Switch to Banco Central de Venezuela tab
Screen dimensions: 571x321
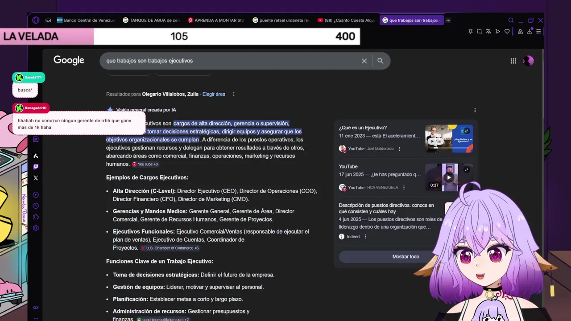click(86, 20)
